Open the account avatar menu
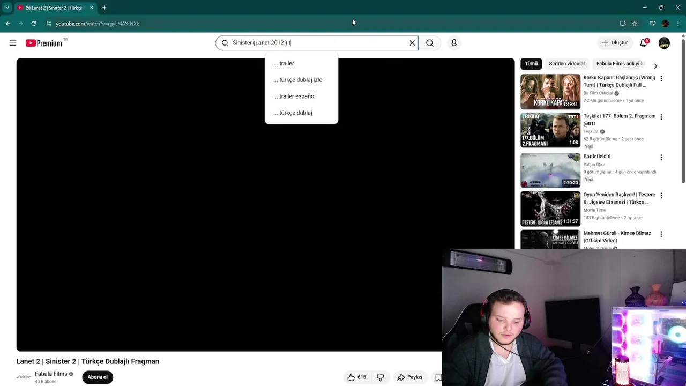Image resolution: width=686 pixels, height=386 pixels. point(664,43)
